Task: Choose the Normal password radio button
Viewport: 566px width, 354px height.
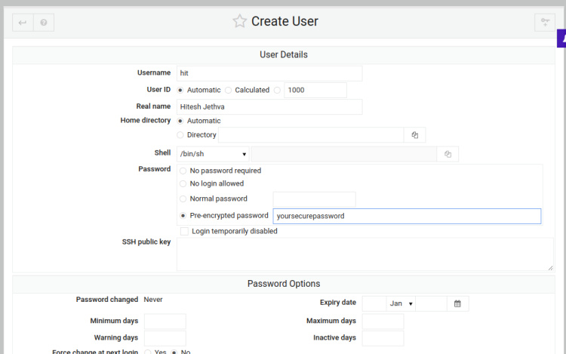Action: click(183, 199)
